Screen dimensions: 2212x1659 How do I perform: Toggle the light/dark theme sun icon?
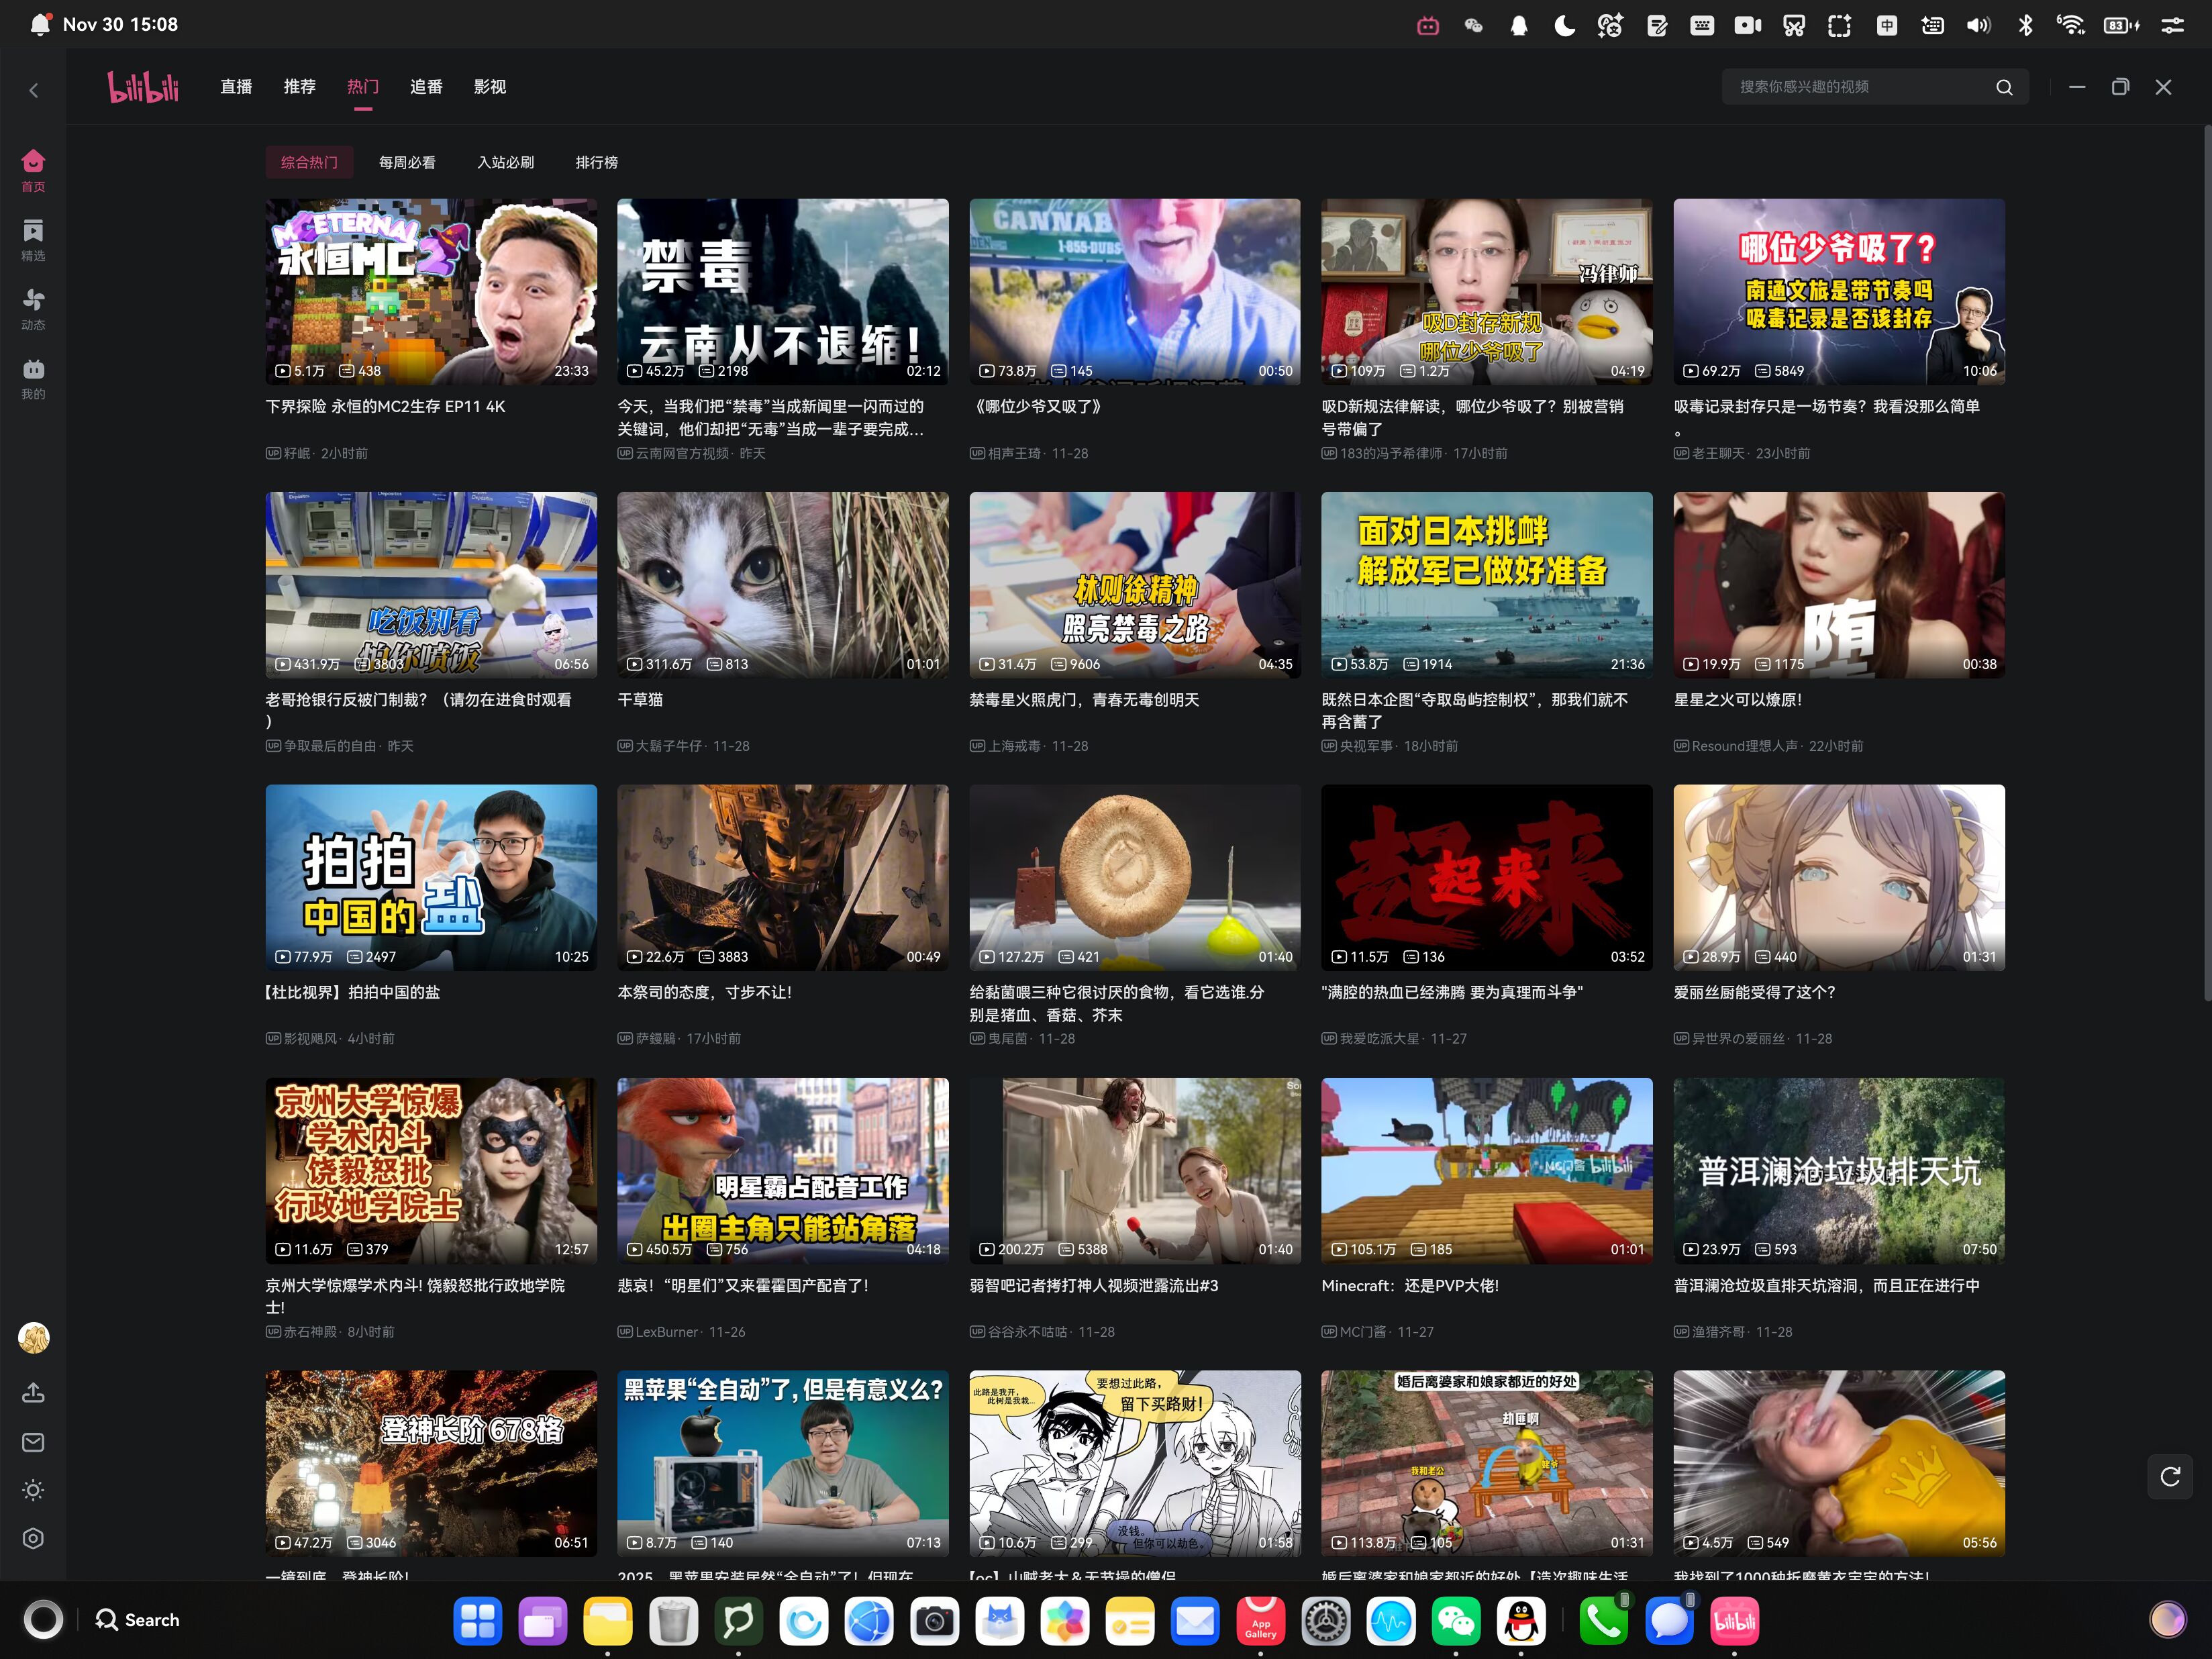click(x=33, y=1490)
